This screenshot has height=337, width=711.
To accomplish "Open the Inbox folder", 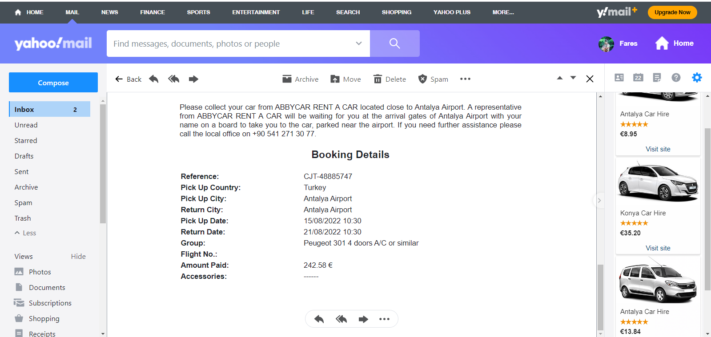I will [x=49, y=109].
